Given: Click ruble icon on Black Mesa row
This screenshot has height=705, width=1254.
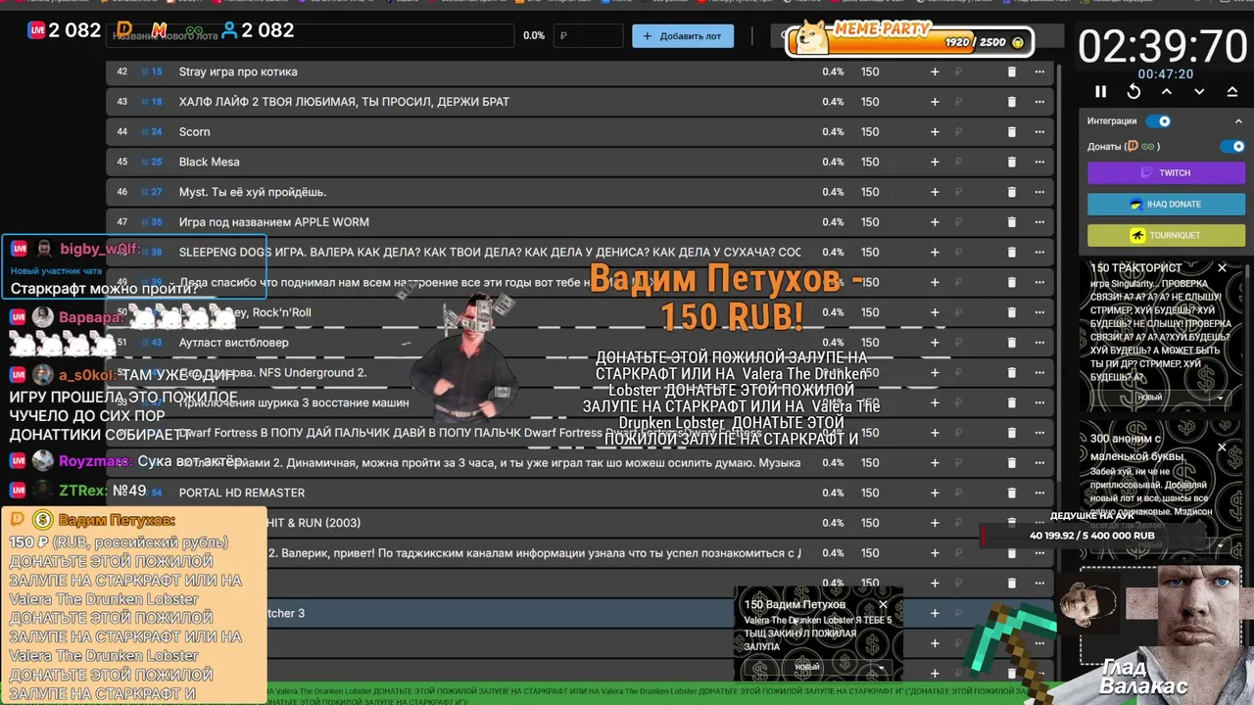Looking at the screenshot, I should pos(959,162).
